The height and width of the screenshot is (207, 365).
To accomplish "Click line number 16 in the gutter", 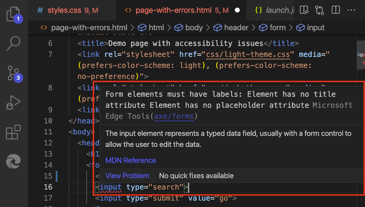I will (x=48, y=187).
